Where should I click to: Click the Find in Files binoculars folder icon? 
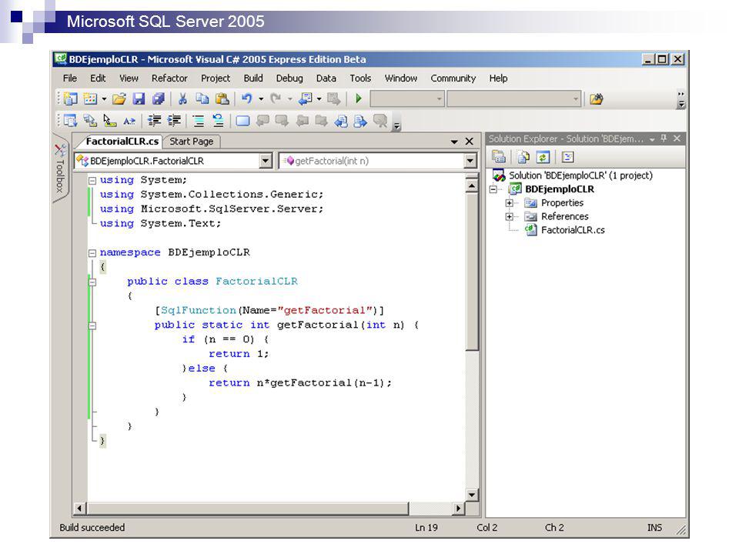pyautogui.click(x=596, y=99)
